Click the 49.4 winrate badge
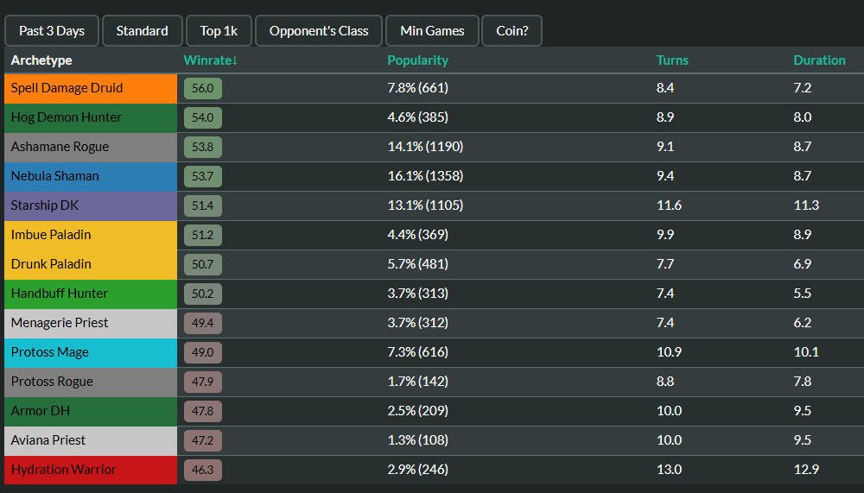 tap(203, 323)
